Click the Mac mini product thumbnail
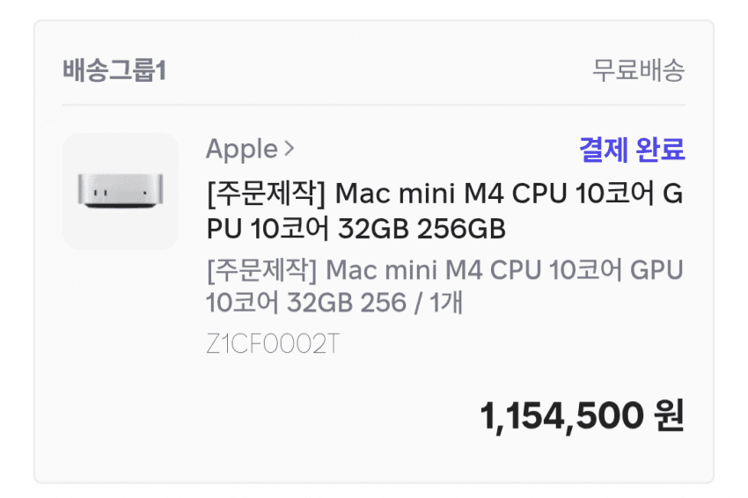This screenshot has width=748, height=498. click(120, 191)
